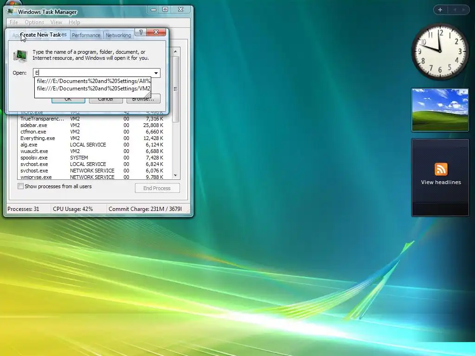
Task: Open the Options menu
Action: pos(34,22)
